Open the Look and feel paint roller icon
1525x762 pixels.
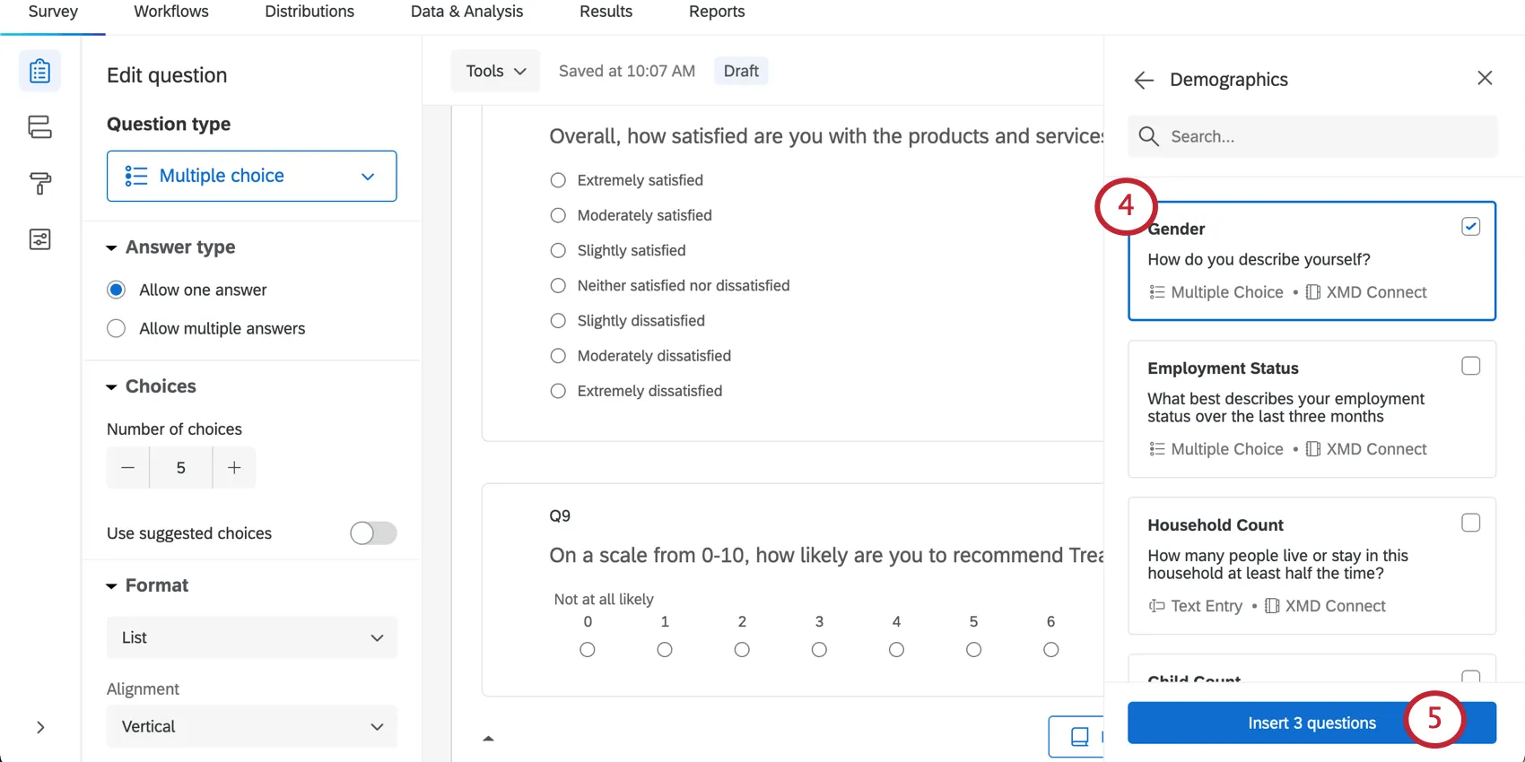tap(39, 184)
